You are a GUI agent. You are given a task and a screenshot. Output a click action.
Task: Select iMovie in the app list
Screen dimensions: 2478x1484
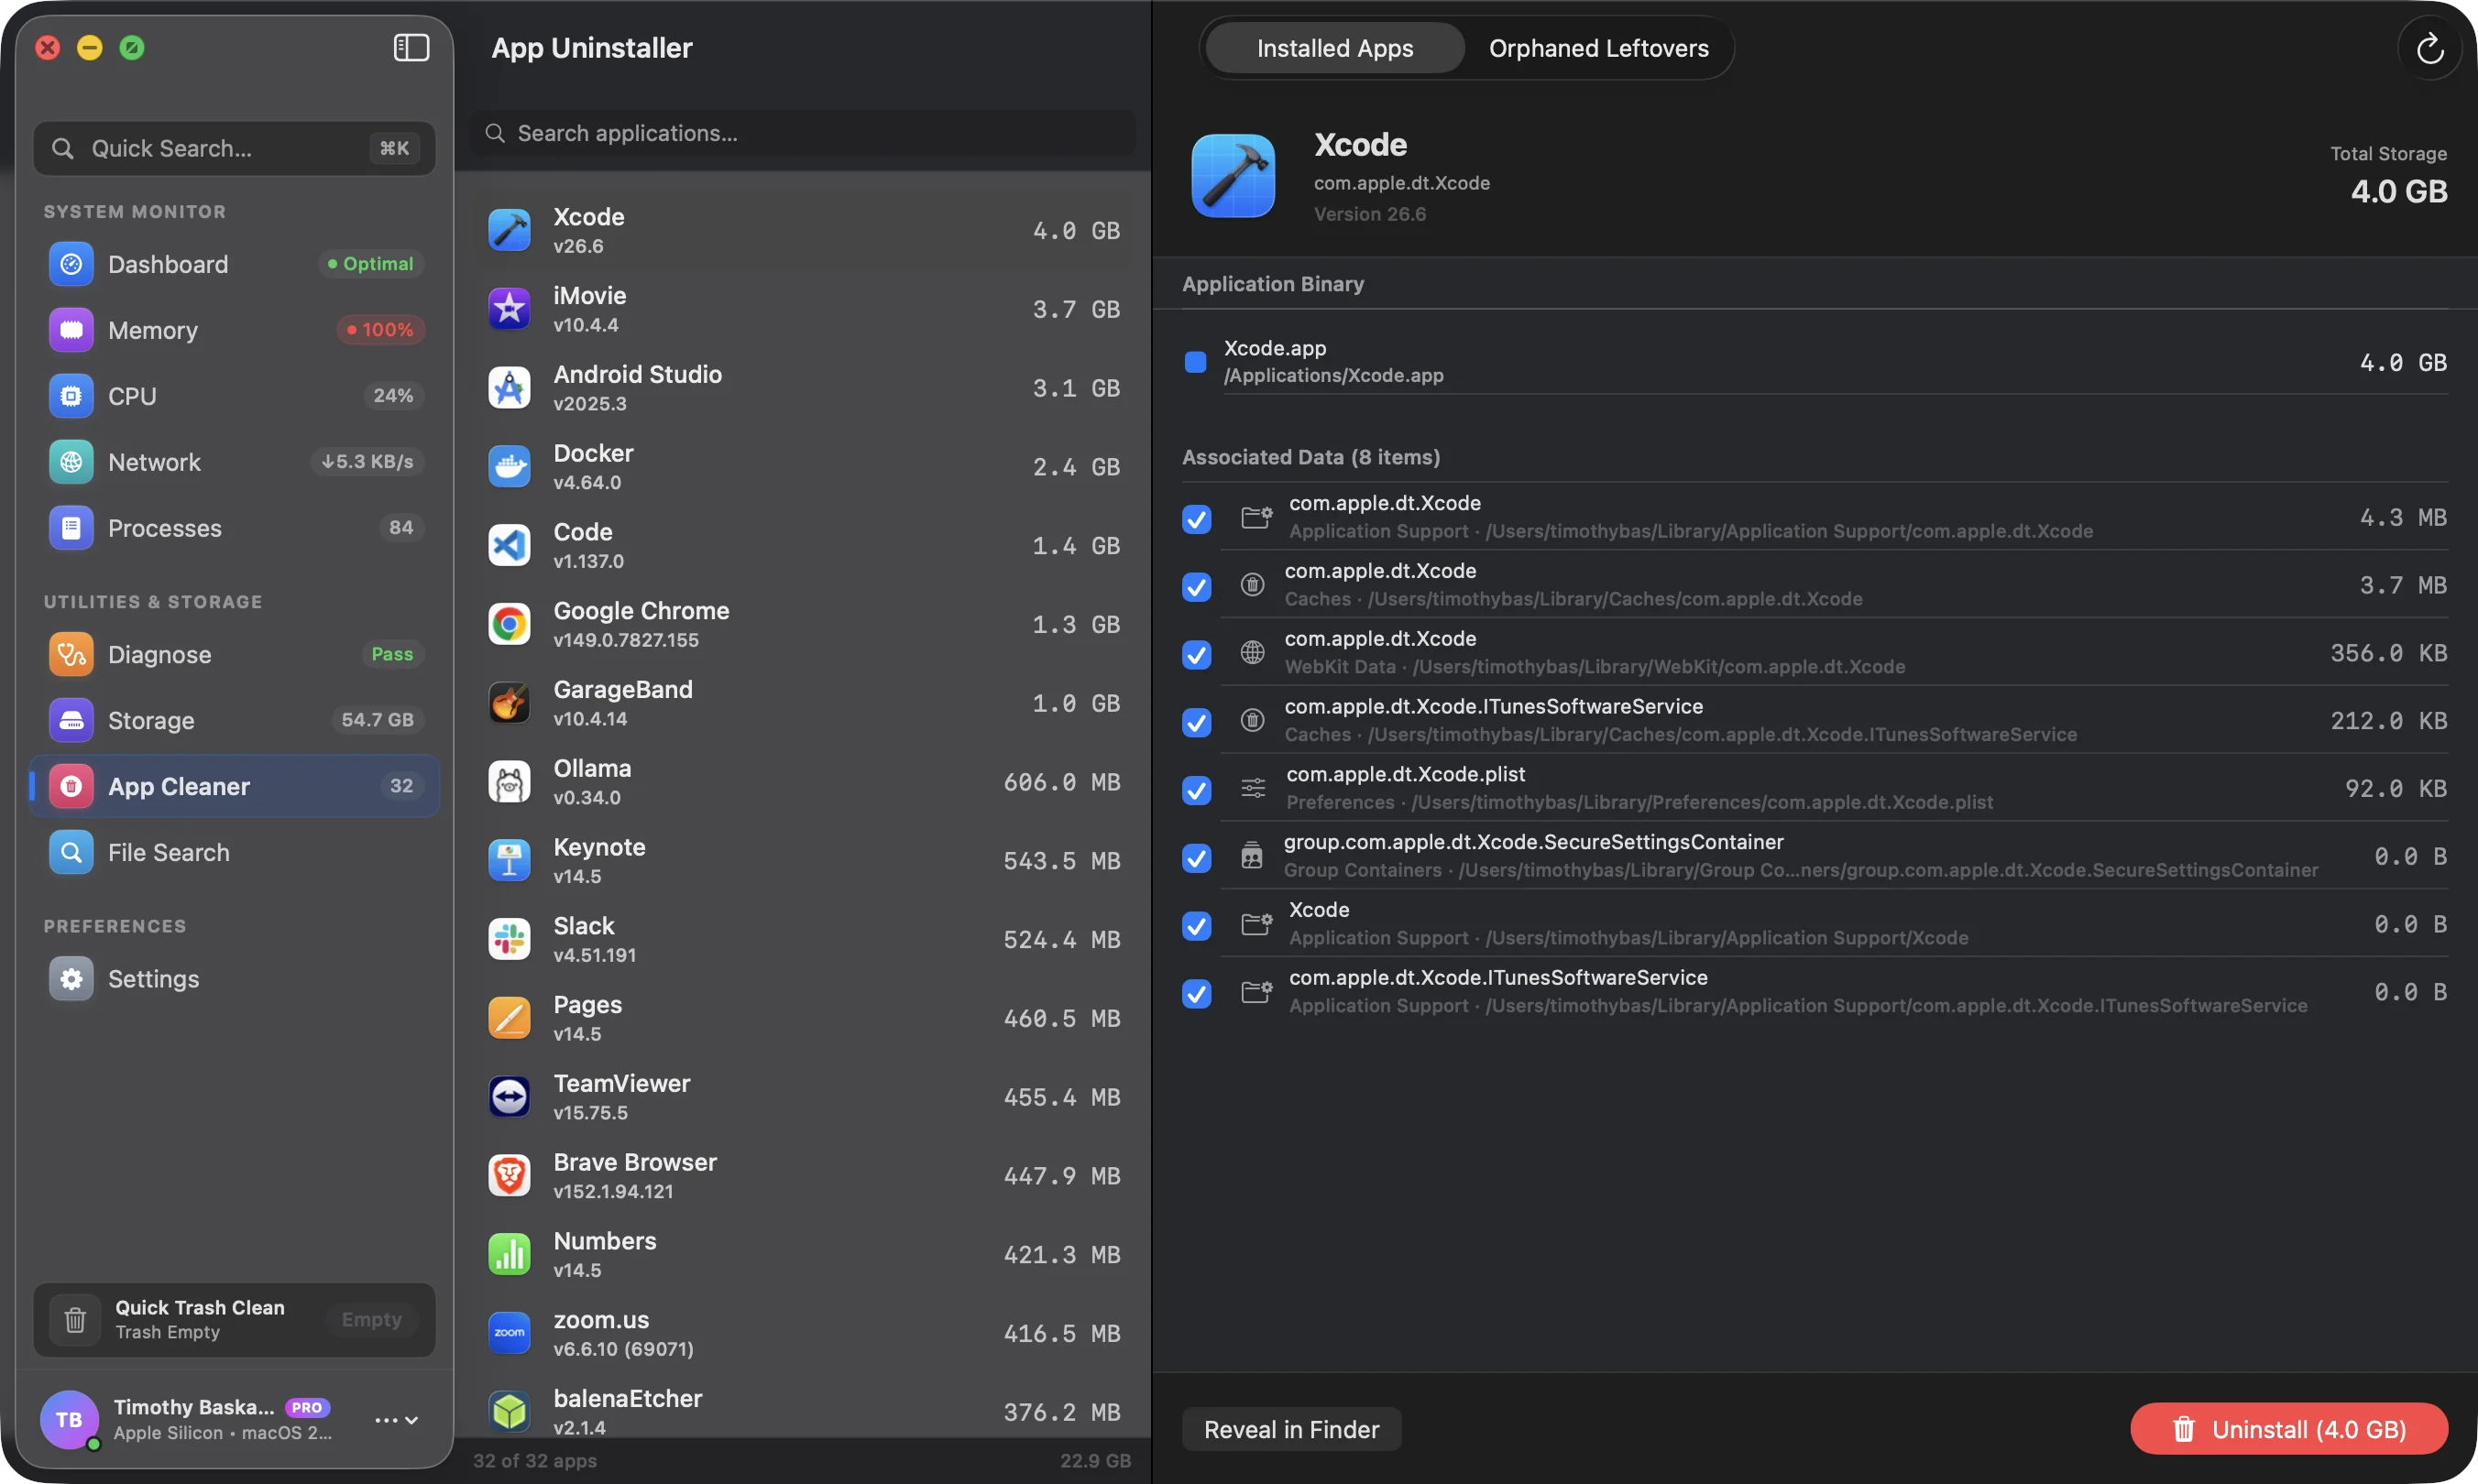pyautogui.click(x=804, y=309)
